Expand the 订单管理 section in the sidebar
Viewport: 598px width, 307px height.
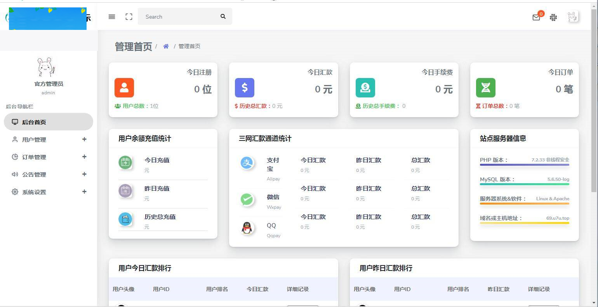[48, 157]
